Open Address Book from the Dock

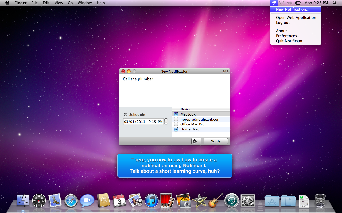coord(103,200)
